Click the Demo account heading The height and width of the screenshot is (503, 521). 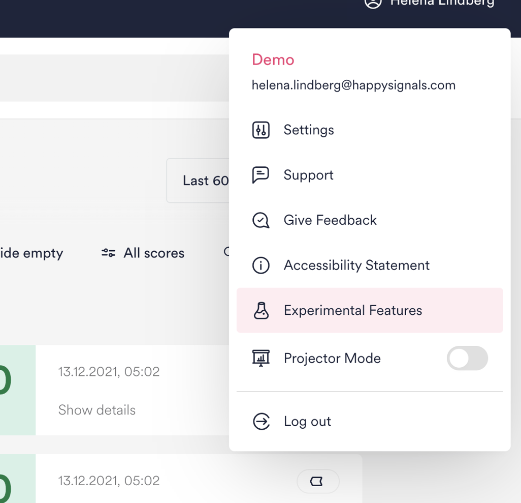(273, 60)
